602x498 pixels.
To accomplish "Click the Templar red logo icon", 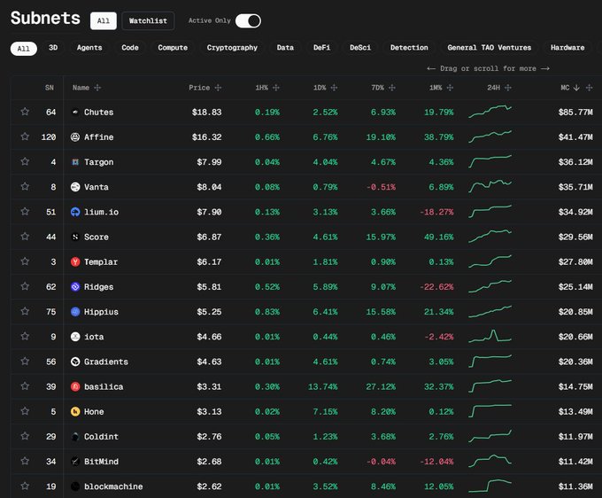I will [75, 262].
